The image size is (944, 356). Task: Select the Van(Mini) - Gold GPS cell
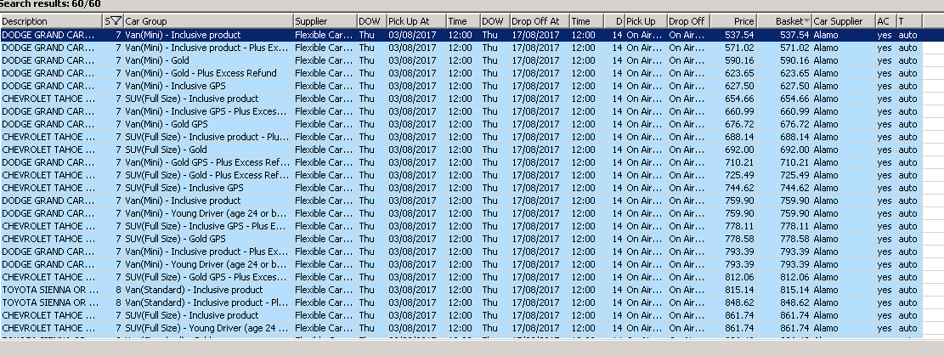[x=208, y=124]
